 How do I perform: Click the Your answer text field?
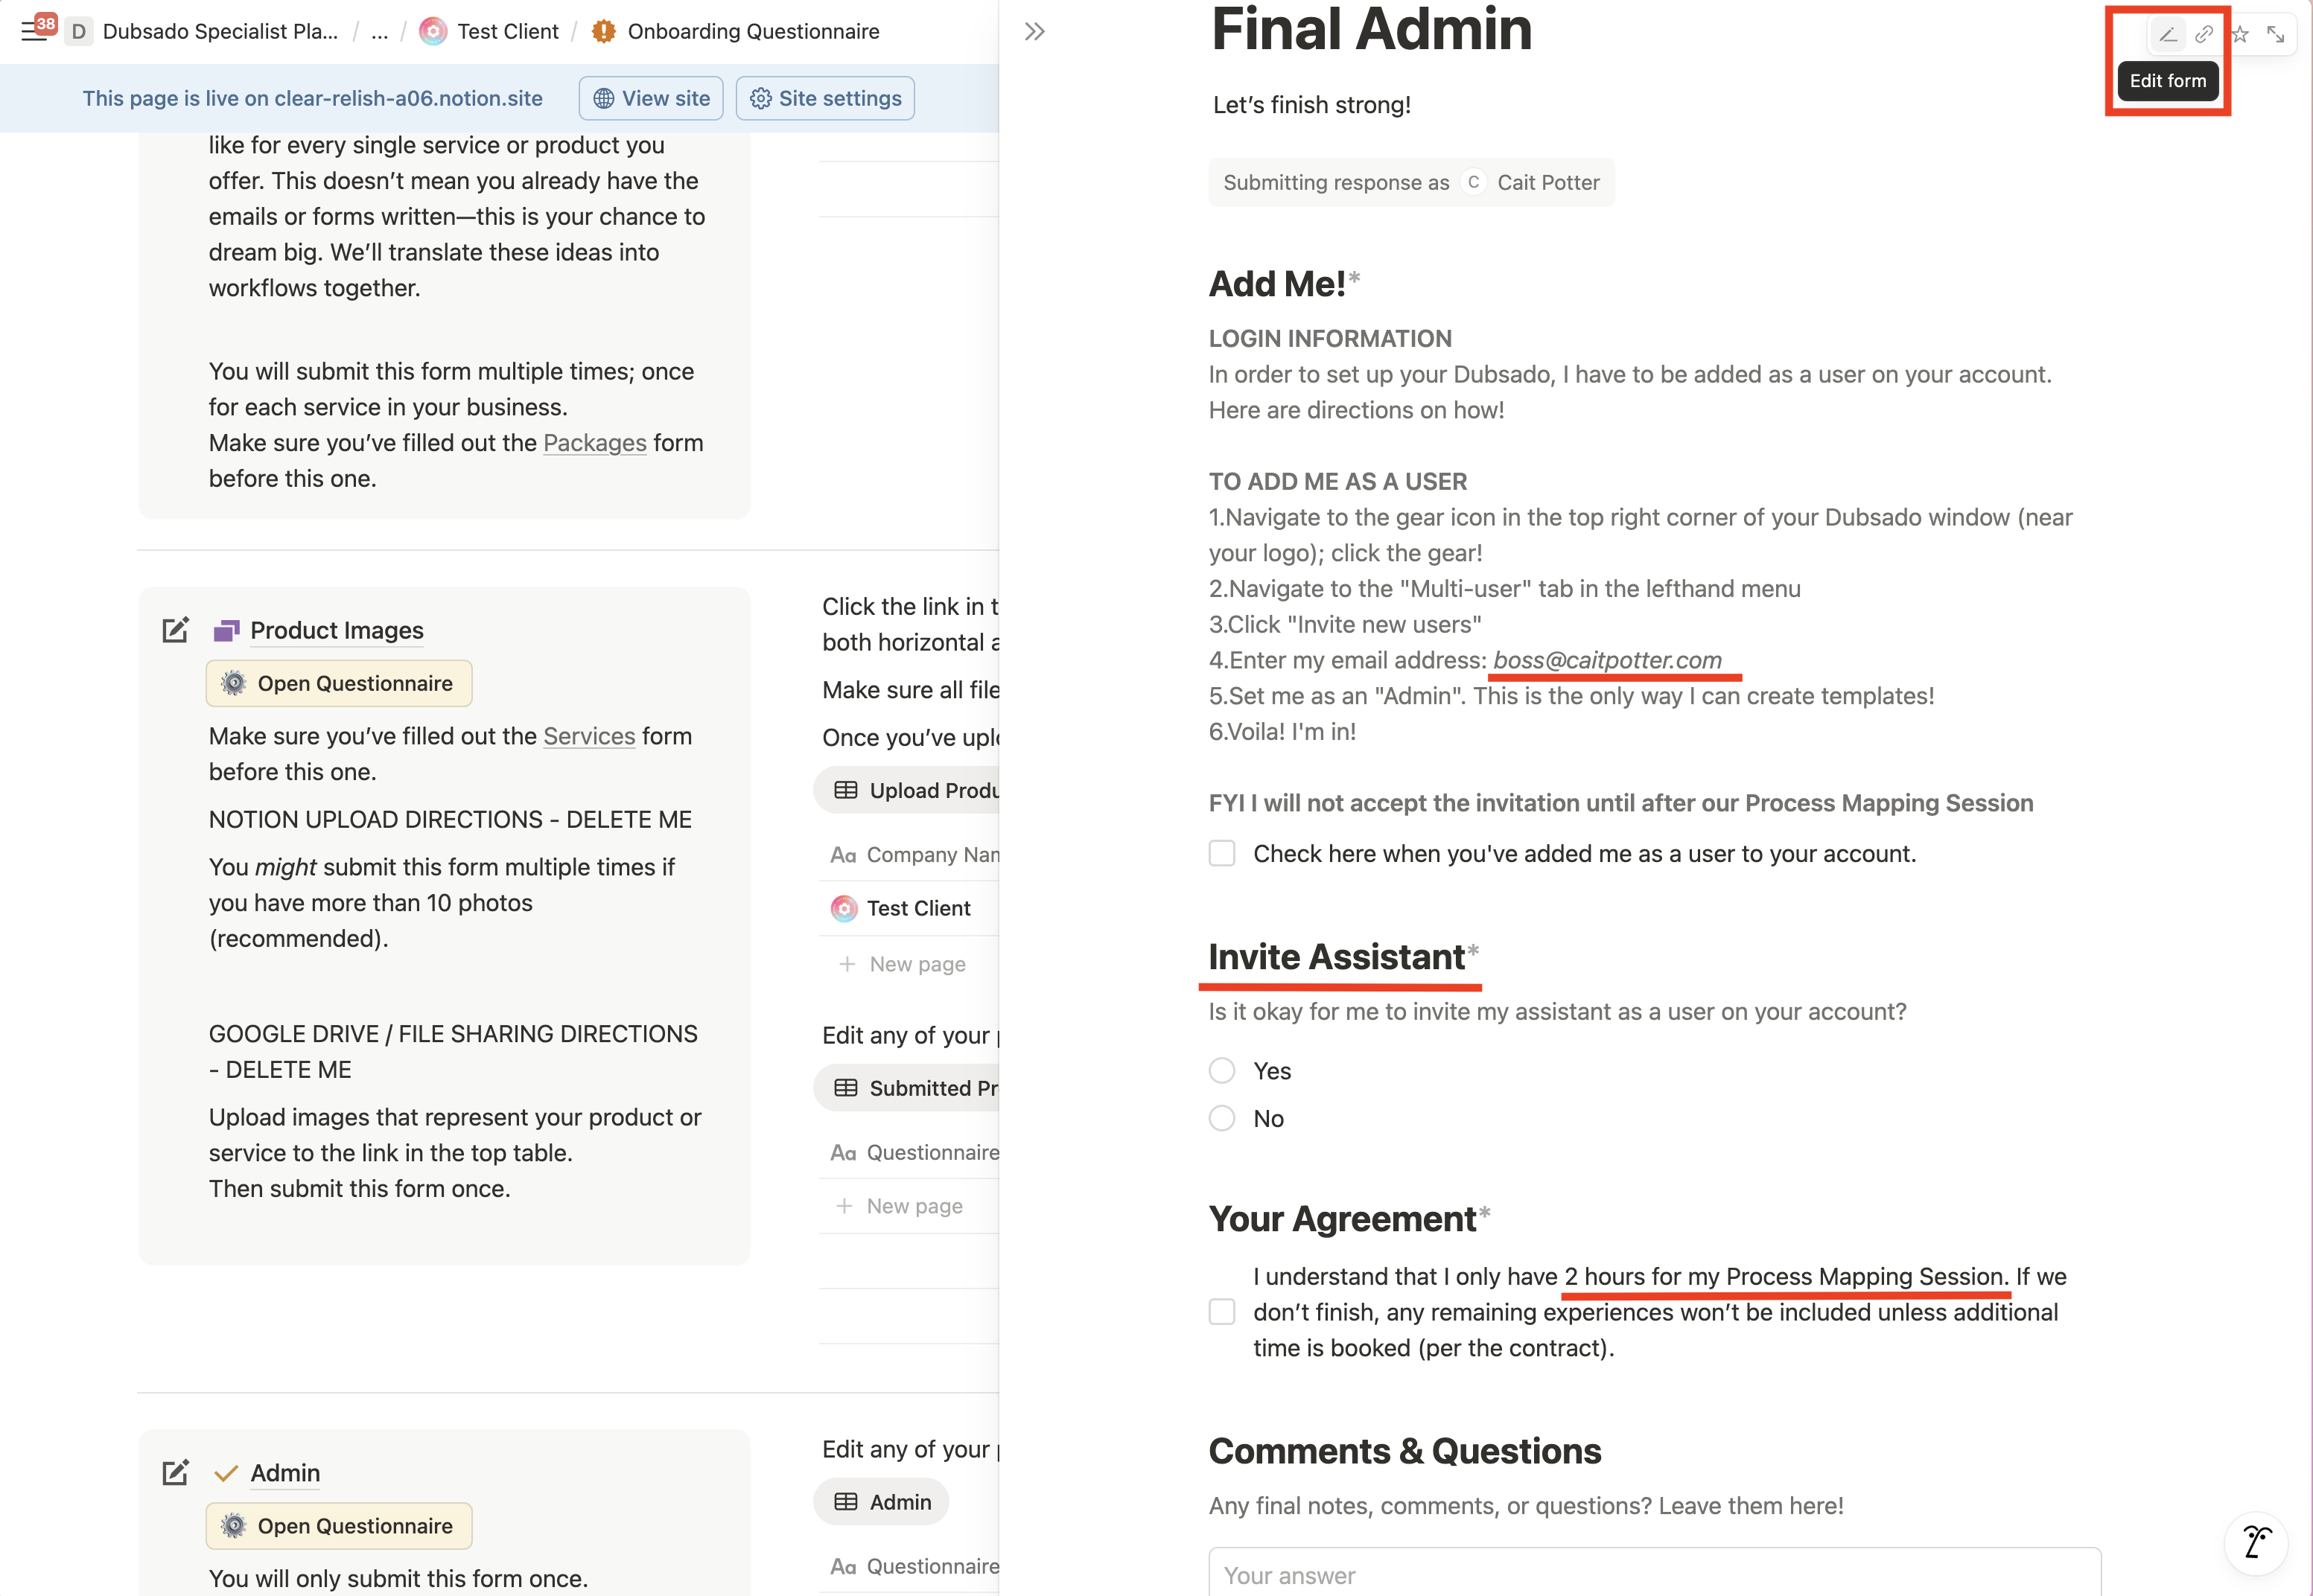[x=1654, y=1574]
